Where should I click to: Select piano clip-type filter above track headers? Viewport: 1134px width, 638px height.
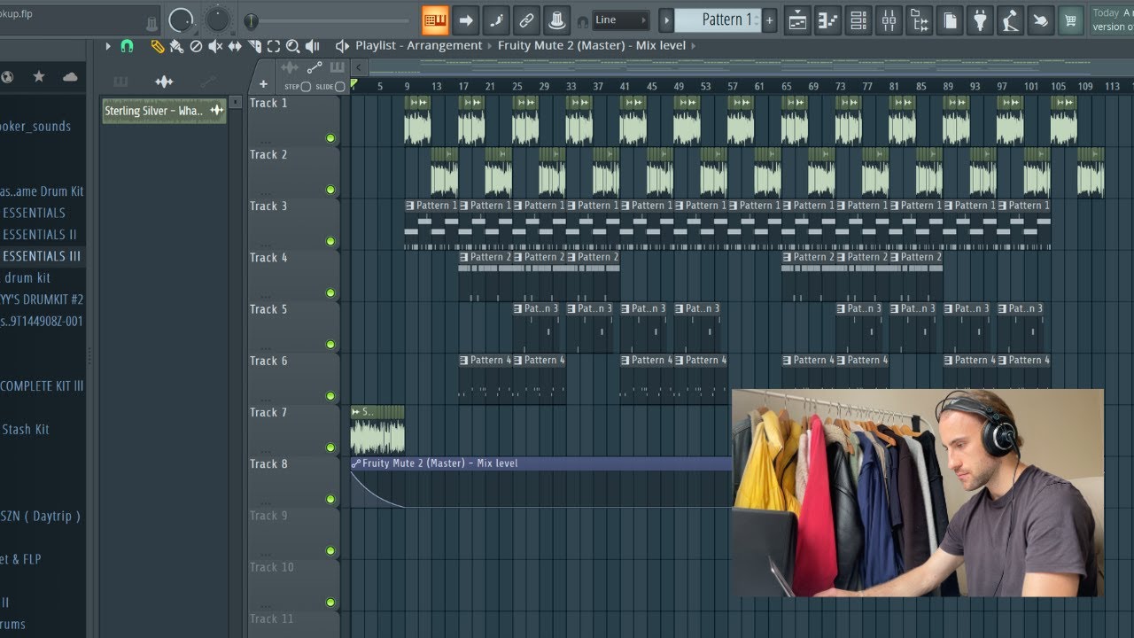coord(337,67)
